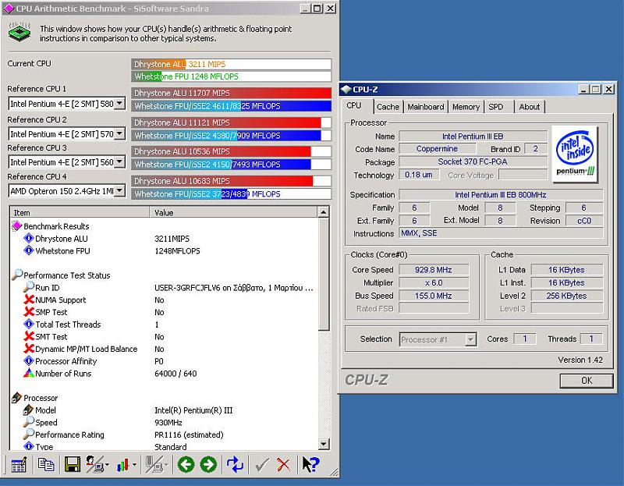
Task: Click the OK button in CPU-Z
Action: tap(587, 381)
